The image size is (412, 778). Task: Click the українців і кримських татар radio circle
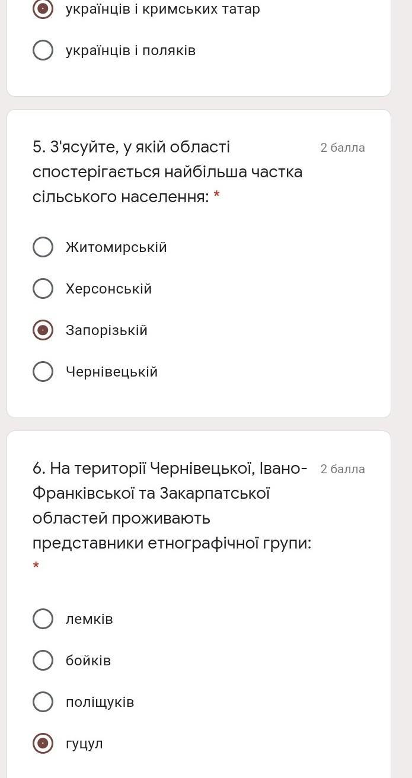pyautogui.click(x=43, y=9)
